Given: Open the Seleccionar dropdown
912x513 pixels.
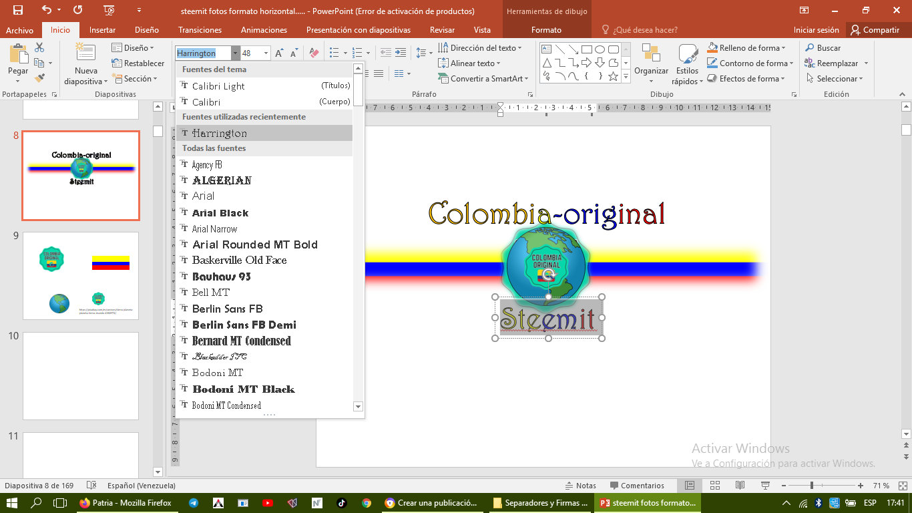Looking at the screenshot, I should (835, 78).
